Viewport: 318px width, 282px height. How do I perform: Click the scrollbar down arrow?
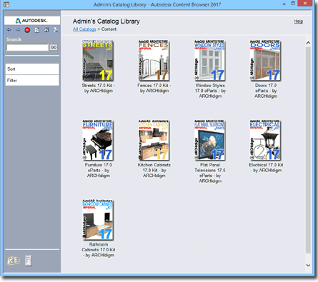coord(308,265)
